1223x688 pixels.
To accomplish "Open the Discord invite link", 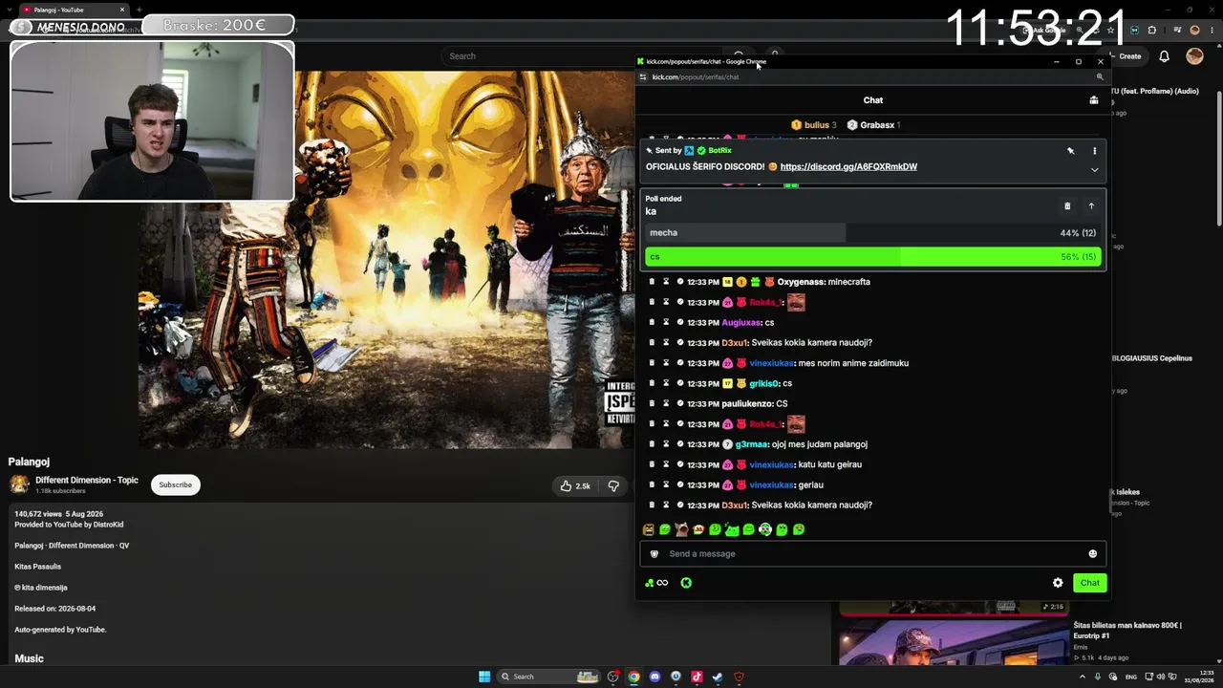I will pos(848,166).
